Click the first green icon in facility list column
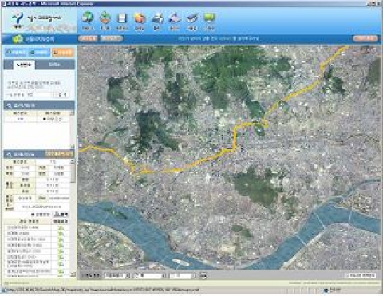This screenshot has height=296, width=383. (61, 227)
